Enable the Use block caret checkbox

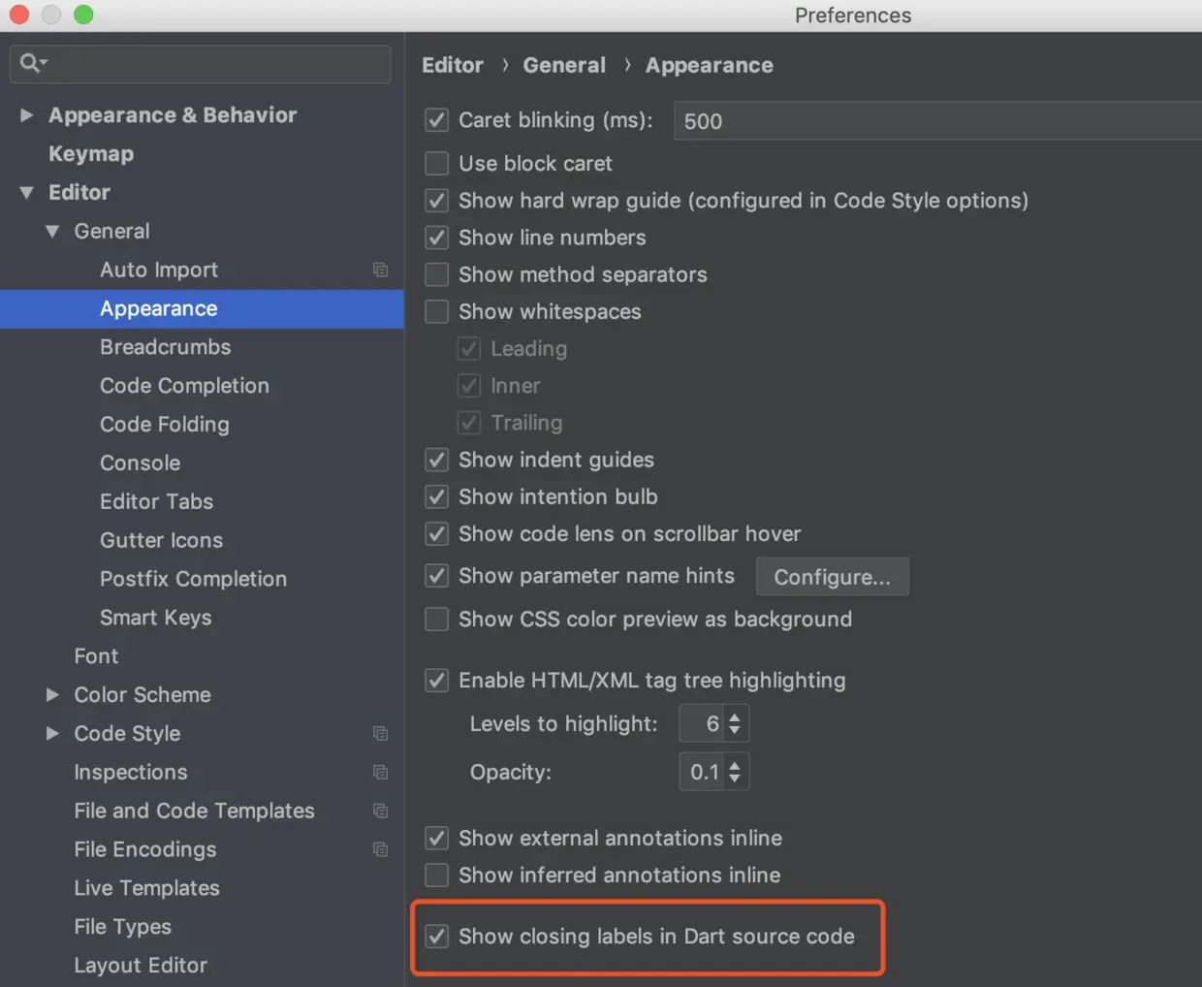[x=437, y=163]
